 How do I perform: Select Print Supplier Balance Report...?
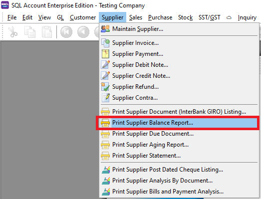point(179,123)
